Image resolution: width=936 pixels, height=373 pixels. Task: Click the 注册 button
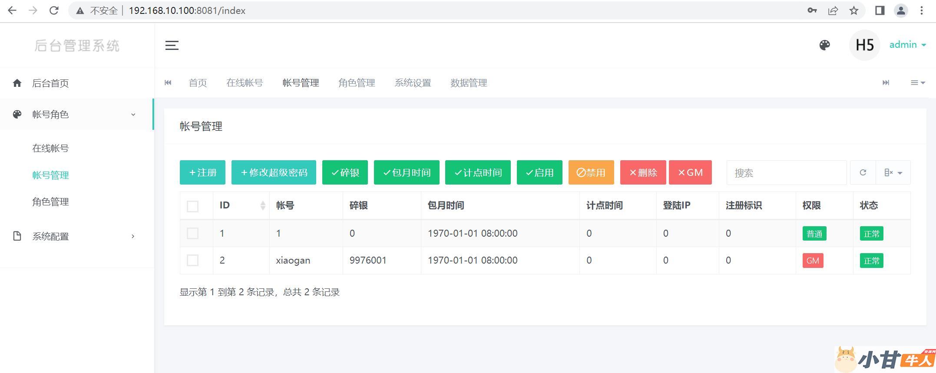click(202, 173)
